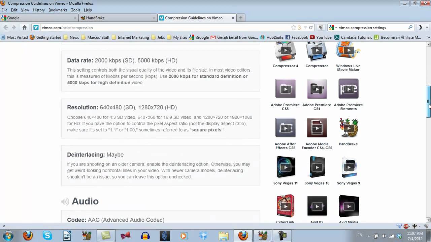This screenshot has height=242, width=431.
Task: Close the Google tab
Action: pyautogui.click(x=75, y=18)
